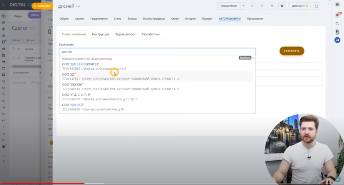Select the Авторекизиты tab

coord(230,18)
